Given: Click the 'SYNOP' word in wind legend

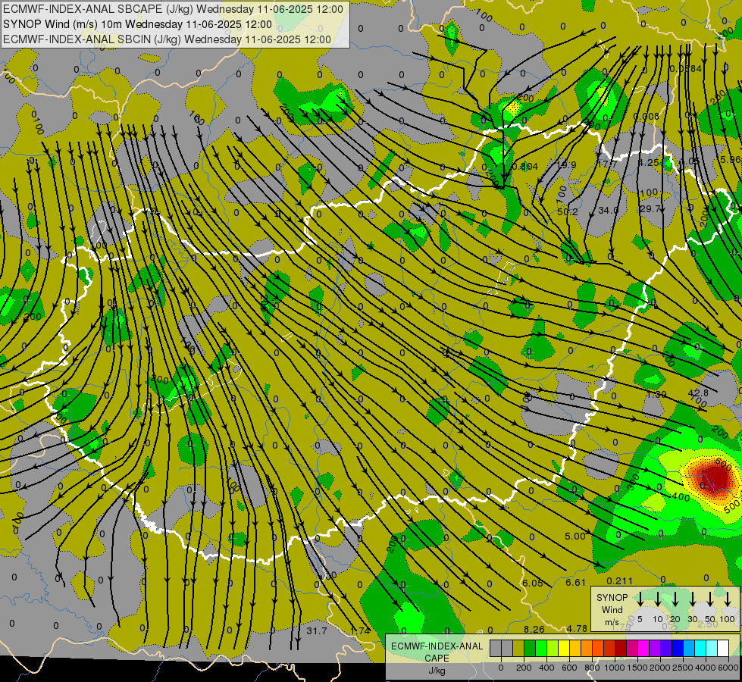Looking at the screenshot, I should pos(612,598).
